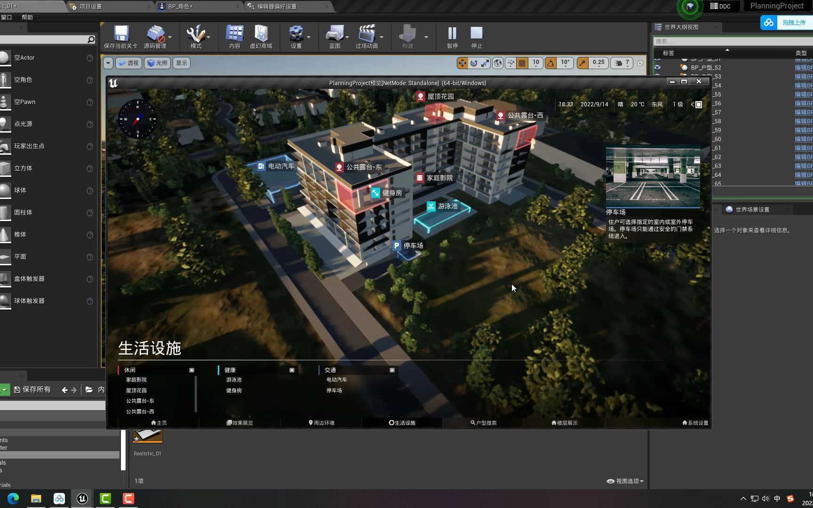
Task: Select the scale gizmo tool in viewport
Action: click(x=485, y=63)
